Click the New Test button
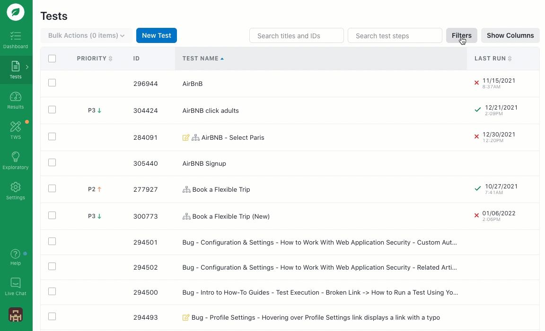The height and width of the screenshot is (331, 545). [157, 35]
